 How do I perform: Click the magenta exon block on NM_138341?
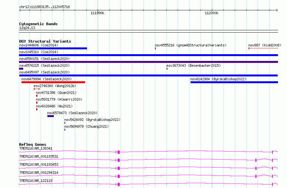pyautogui.click(x=119, y=152)
